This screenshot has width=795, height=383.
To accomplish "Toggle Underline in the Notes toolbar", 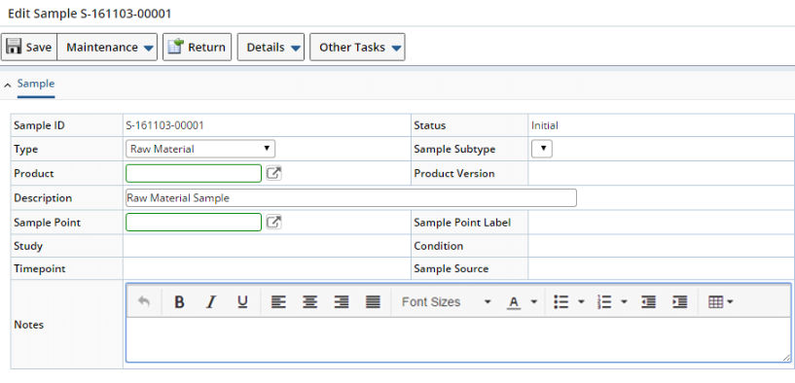I will click(242, 302).
